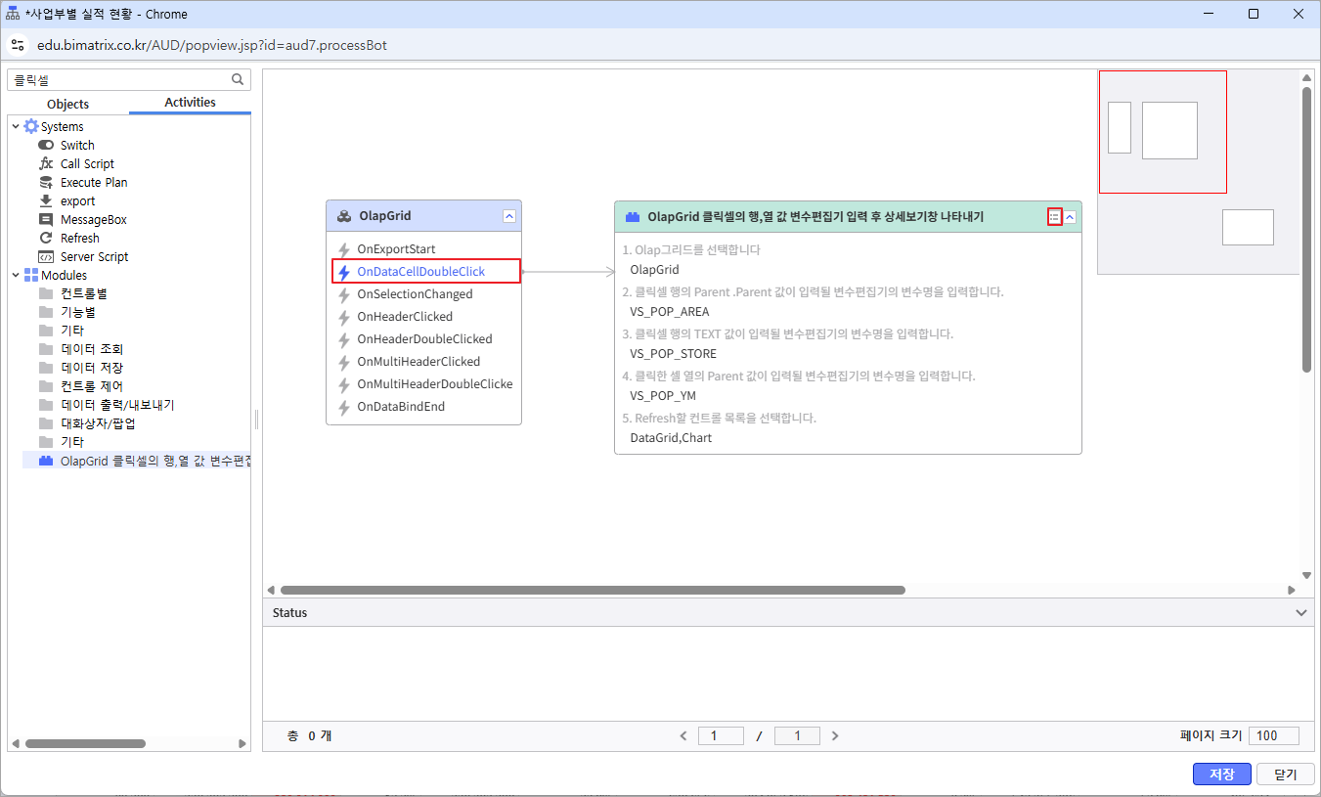Click the canvas vertical scrollbar thumb

(1306, 229)
